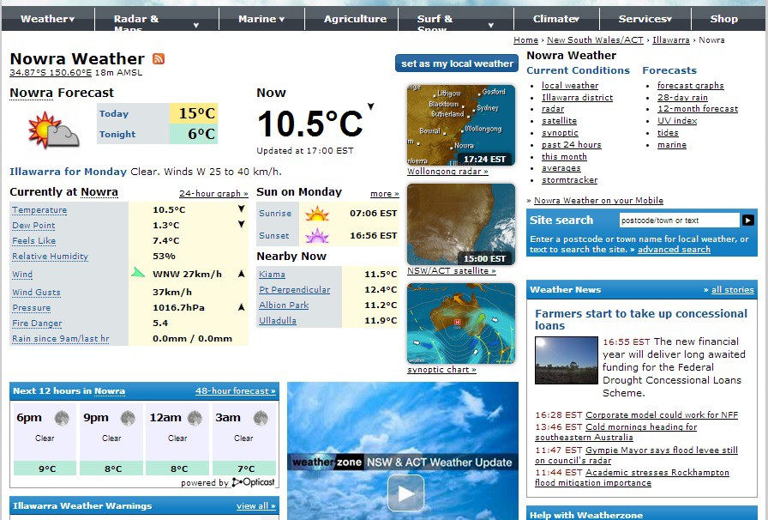Go to Home breadcrumb link
768x520 pixels.
(525, 40)
